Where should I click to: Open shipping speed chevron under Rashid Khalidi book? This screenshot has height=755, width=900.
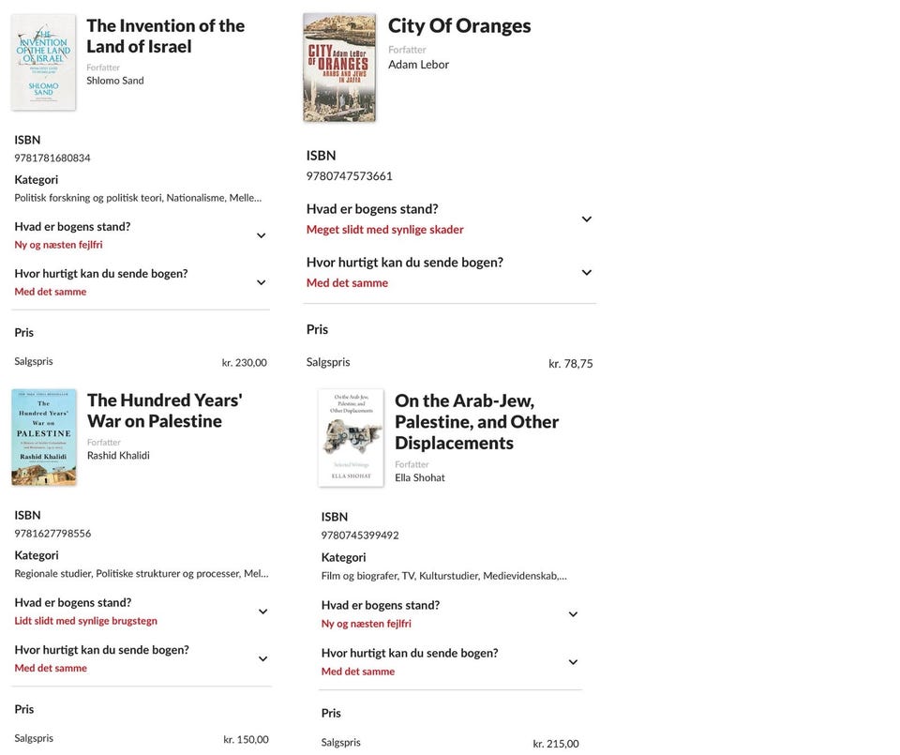263,658
